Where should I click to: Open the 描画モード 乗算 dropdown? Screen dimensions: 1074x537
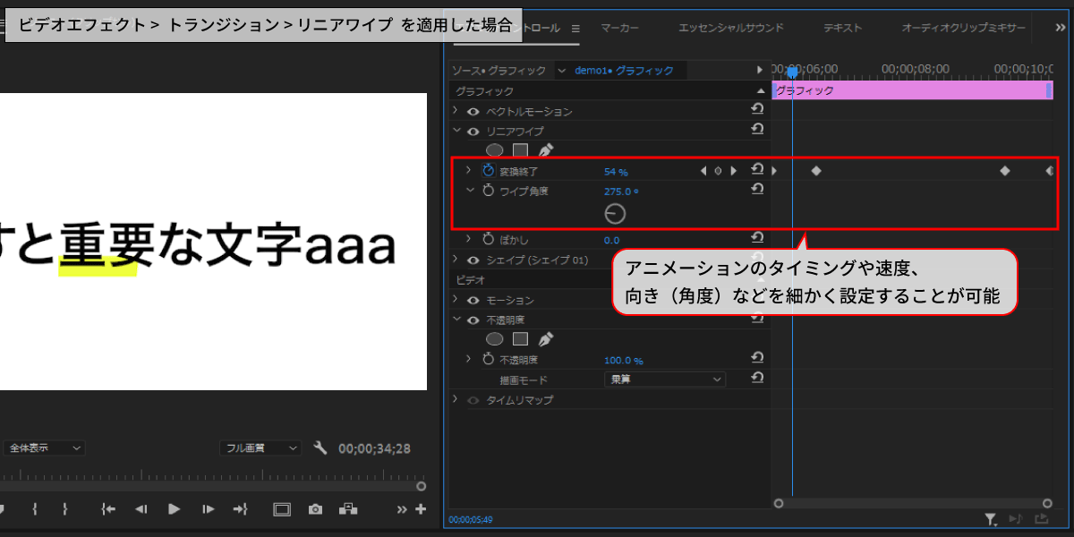(664, 379)
